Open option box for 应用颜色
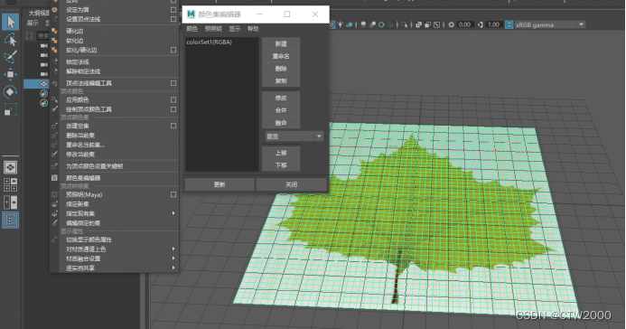 click(x=173, y=99)
